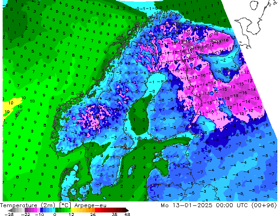
Task: Click the '00:00 UTC' time text
Action: point(232,205)
